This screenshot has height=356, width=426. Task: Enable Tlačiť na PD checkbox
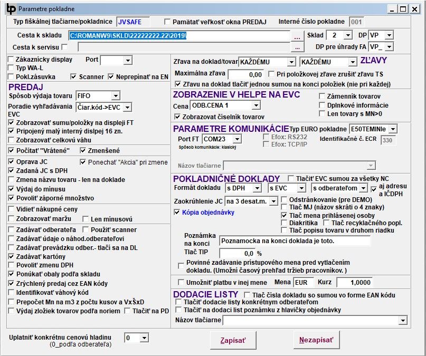tap(127, 311)
